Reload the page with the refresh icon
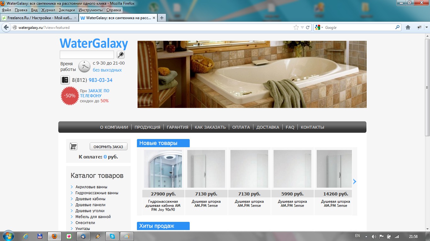 308,27
